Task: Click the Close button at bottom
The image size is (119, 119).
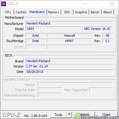Action: 106,115
